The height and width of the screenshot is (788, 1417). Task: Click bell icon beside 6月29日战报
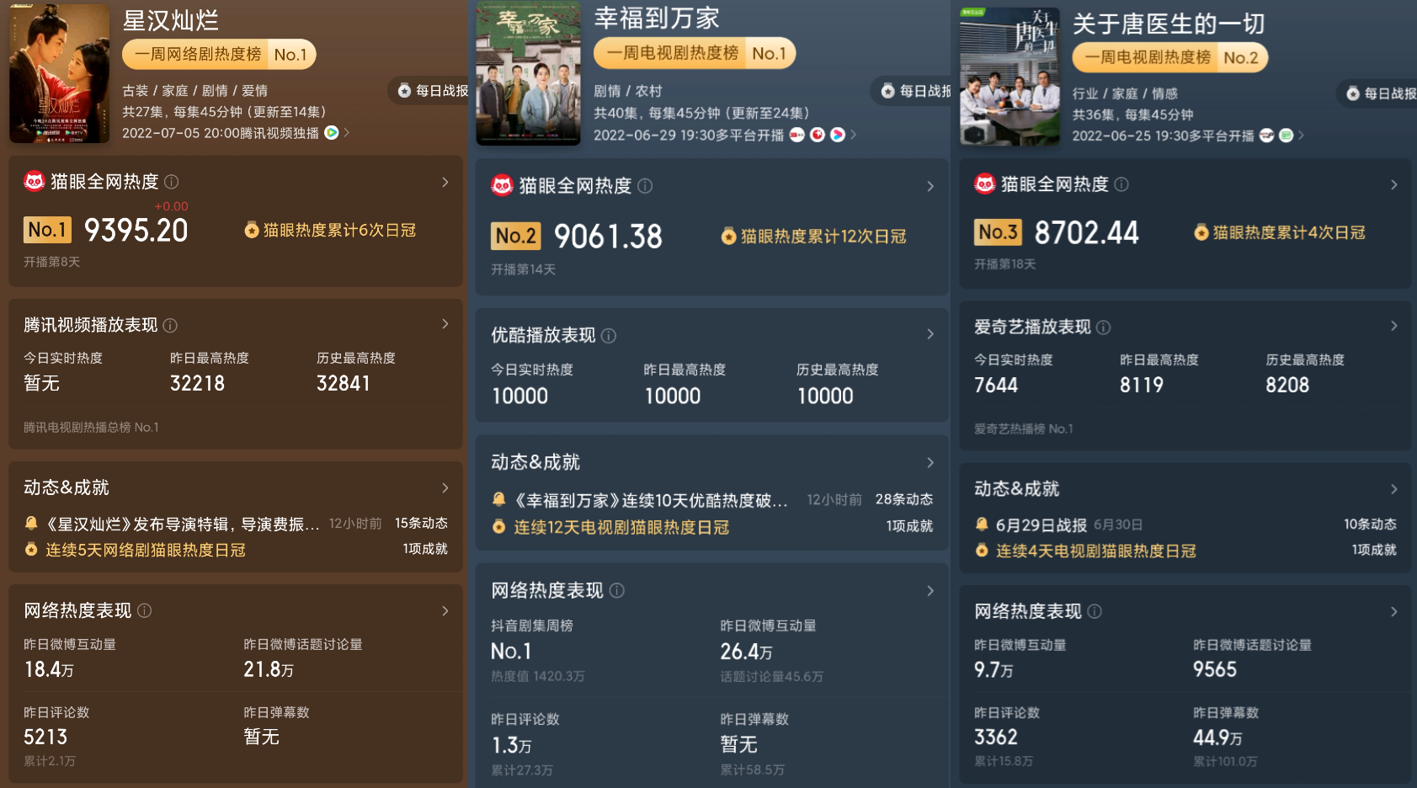982,524
